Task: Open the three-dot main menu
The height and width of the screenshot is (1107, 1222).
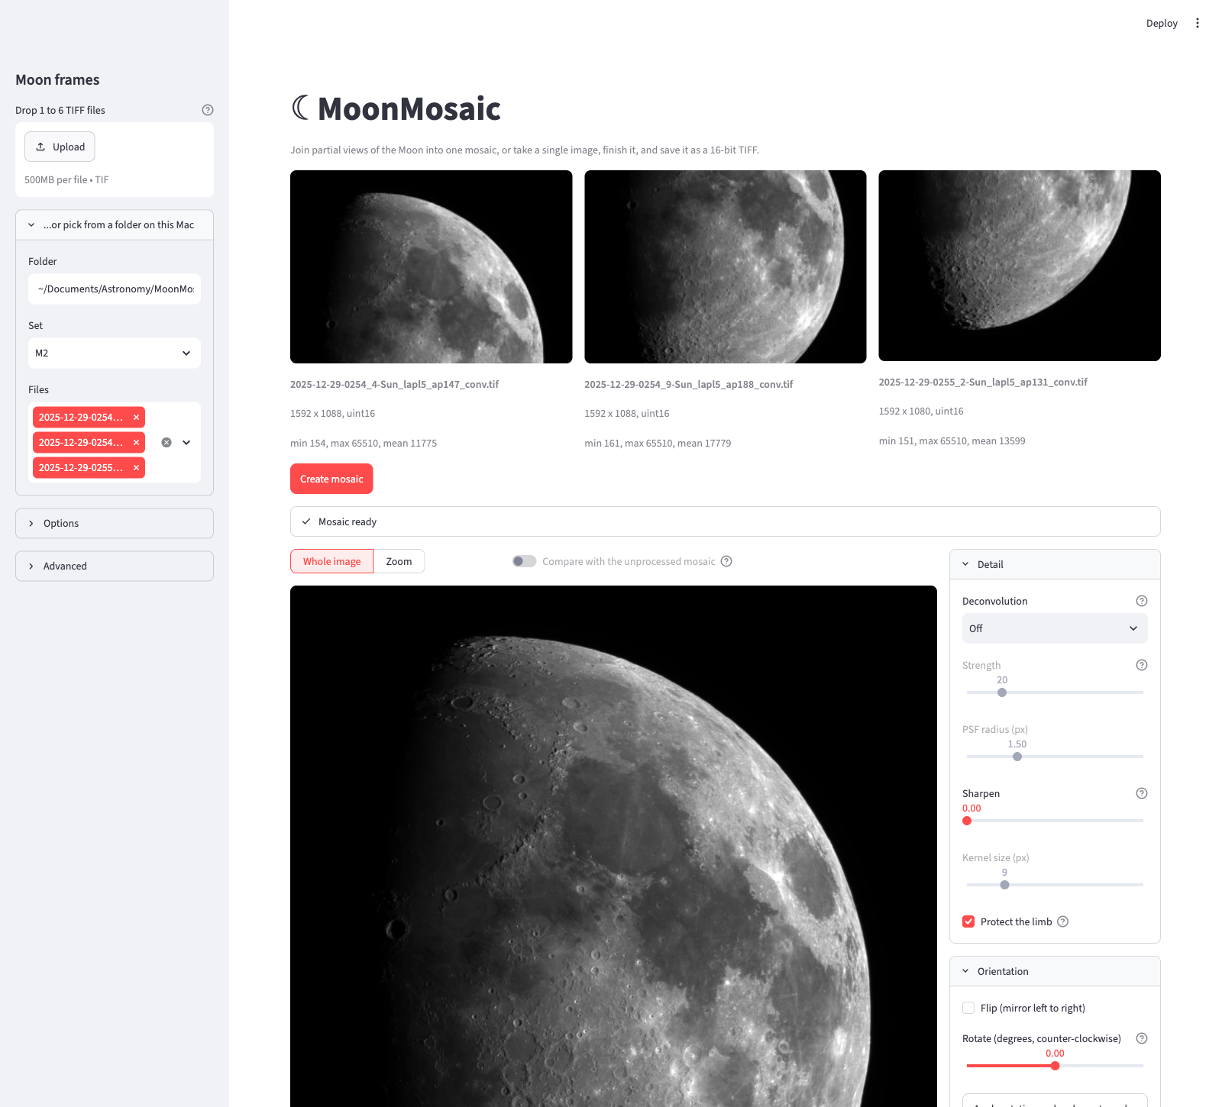Action: [x=1198, y=23]
